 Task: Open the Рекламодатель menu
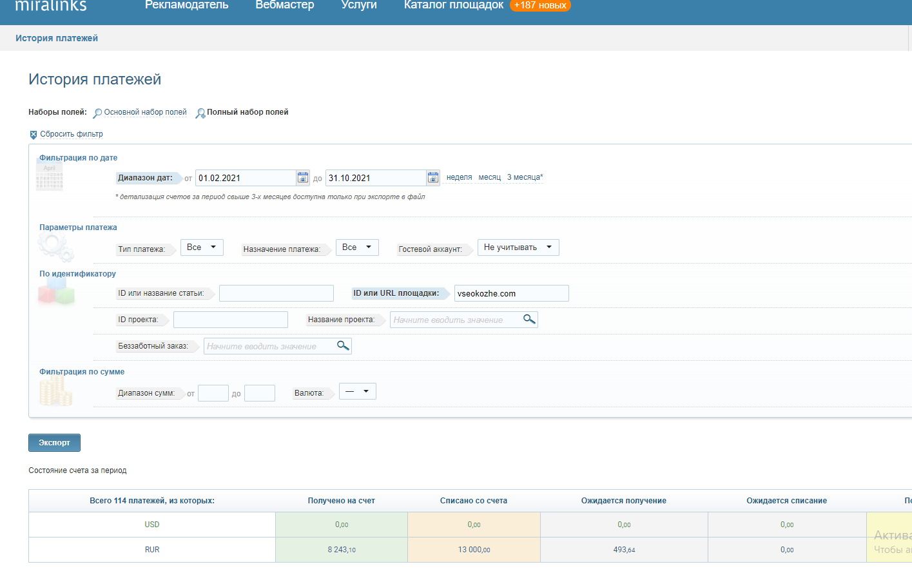(186, 5)
